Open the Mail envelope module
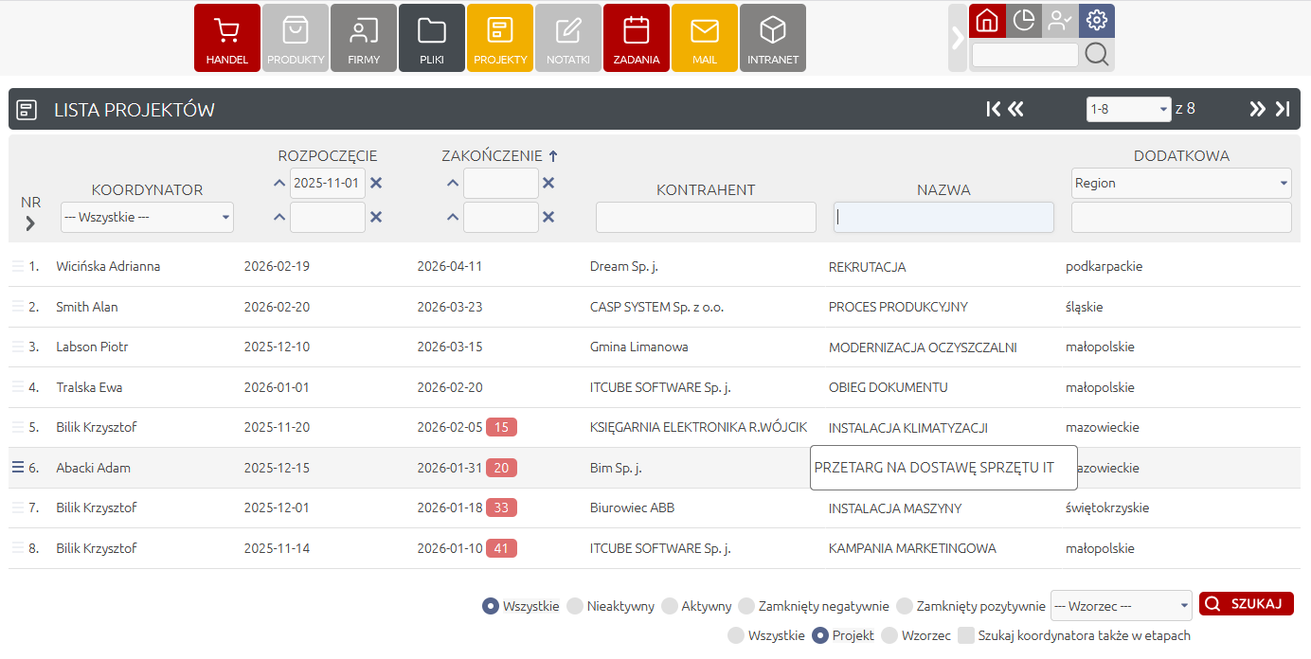 click(704, 38)
